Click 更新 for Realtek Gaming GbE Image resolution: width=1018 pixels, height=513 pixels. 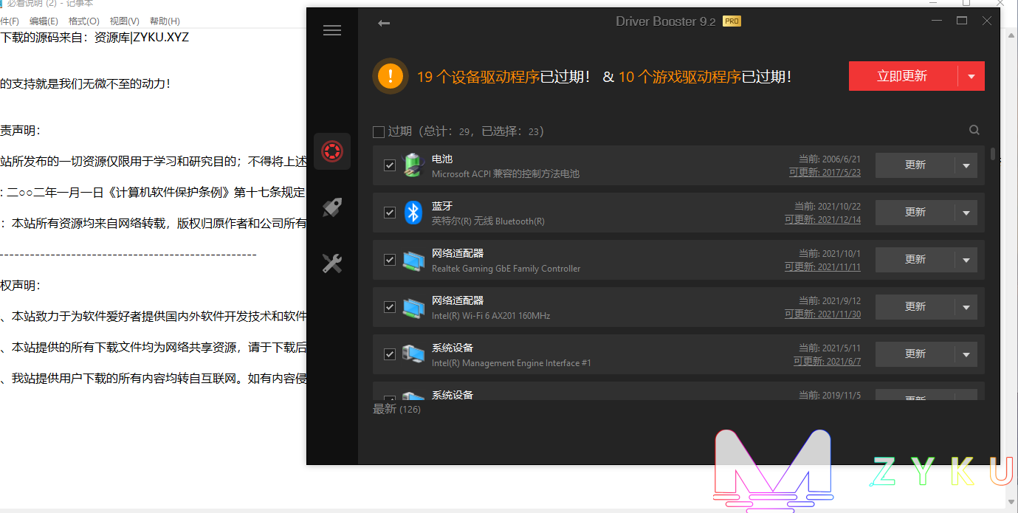(x=915, y=260)
